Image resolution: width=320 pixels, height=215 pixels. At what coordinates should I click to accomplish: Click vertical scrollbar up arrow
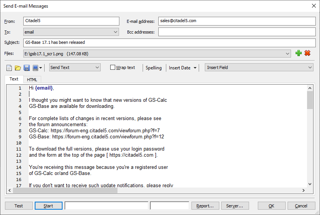coord(310,88)
